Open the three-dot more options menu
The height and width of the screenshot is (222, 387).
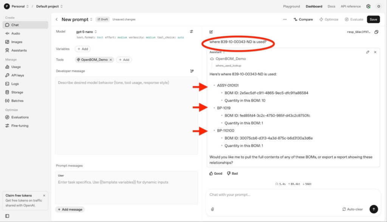coord(285,20)
